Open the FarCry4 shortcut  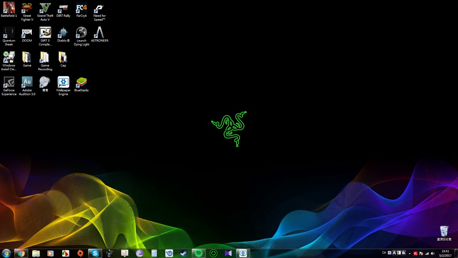tap(82, 10)
